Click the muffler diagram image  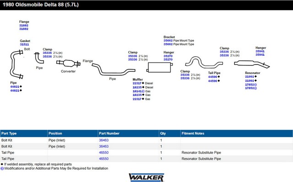click(x=159, y=67)
